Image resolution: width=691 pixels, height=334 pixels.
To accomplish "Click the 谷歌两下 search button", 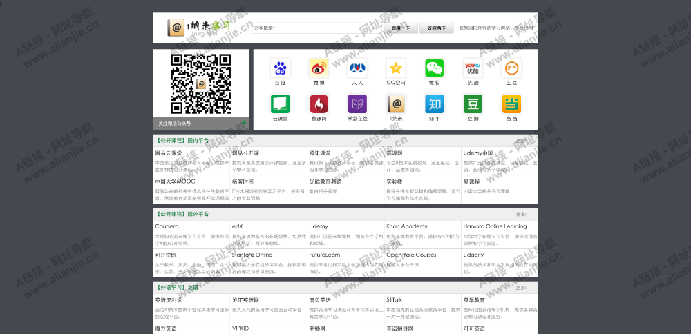I will coord(436,28).
